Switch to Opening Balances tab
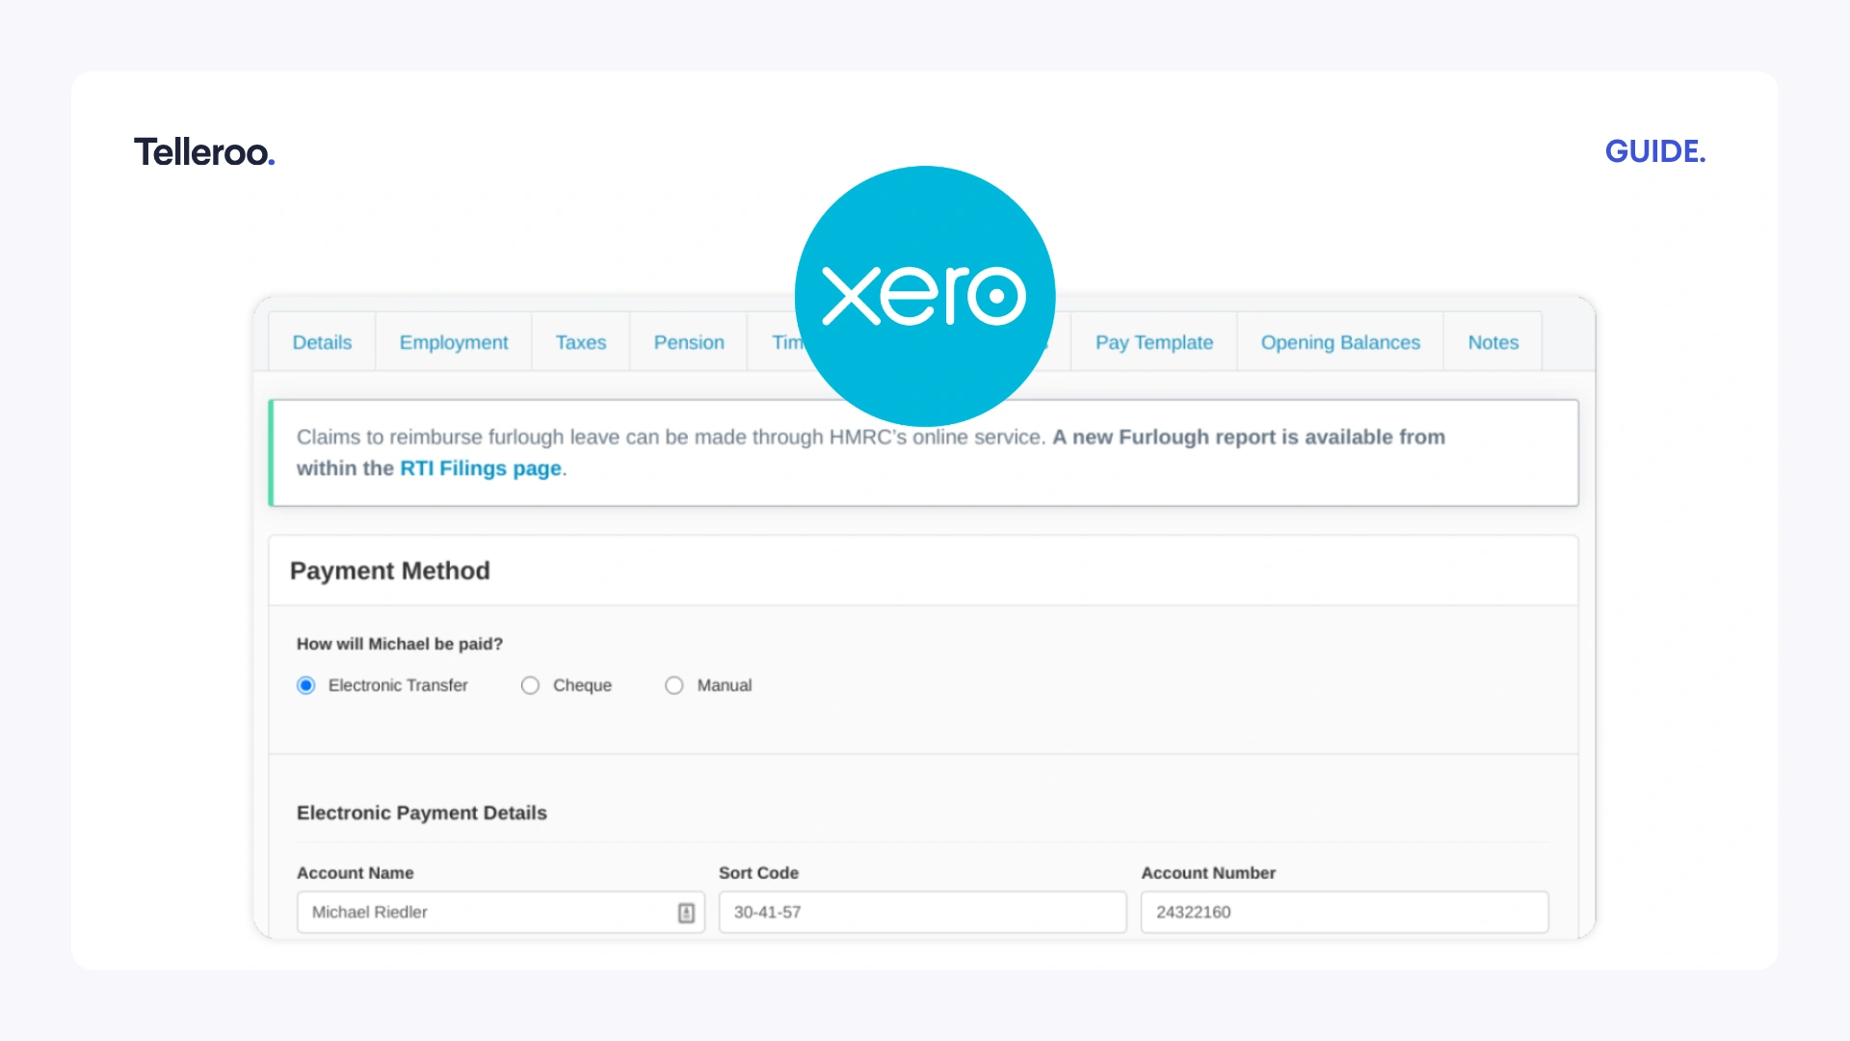Screen dimensions: 1850x1041 pyautogui.click(x=1340, y=342)
